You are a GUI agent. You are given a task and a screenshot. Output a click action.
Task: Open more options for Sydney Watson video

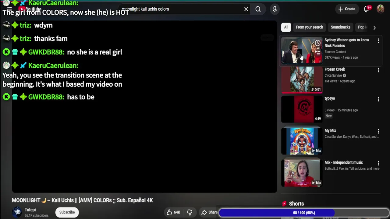coord(378,40)
